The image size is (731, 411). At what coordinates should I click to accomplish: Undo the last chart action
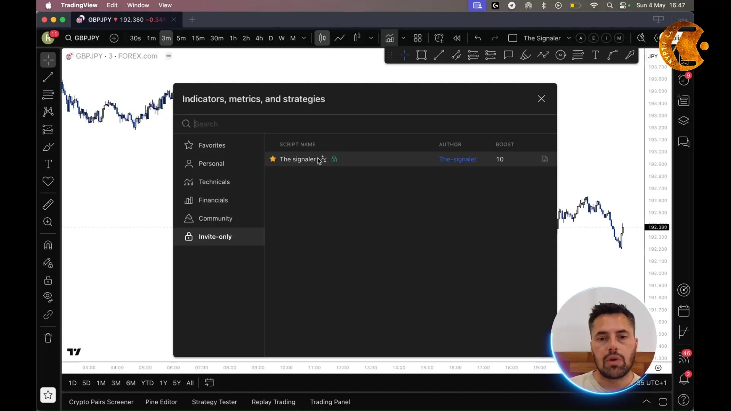coord(478,38)
